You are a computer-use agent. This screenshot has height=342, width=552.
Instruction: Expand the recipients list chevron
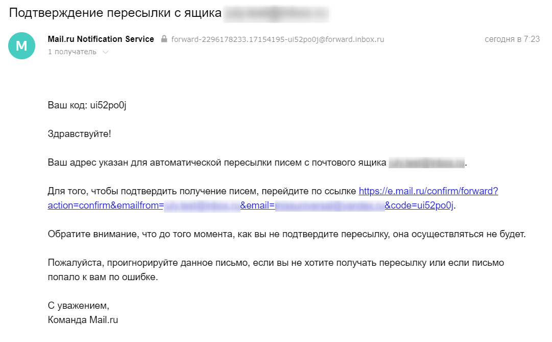[106, 52]
